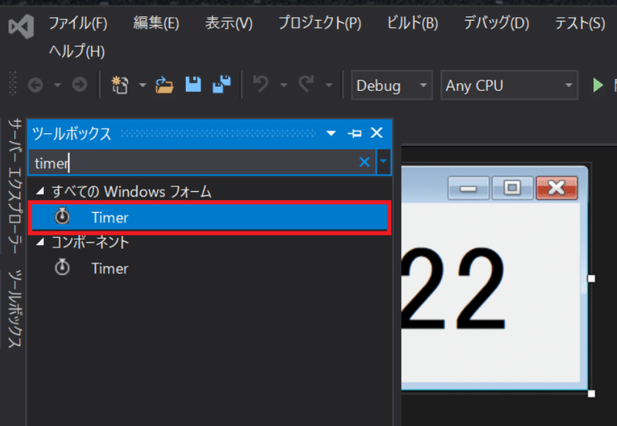This screenshot has height=426, width=617.
Task: Open the redo history dropdown arrow
Action: pos(329,85)
